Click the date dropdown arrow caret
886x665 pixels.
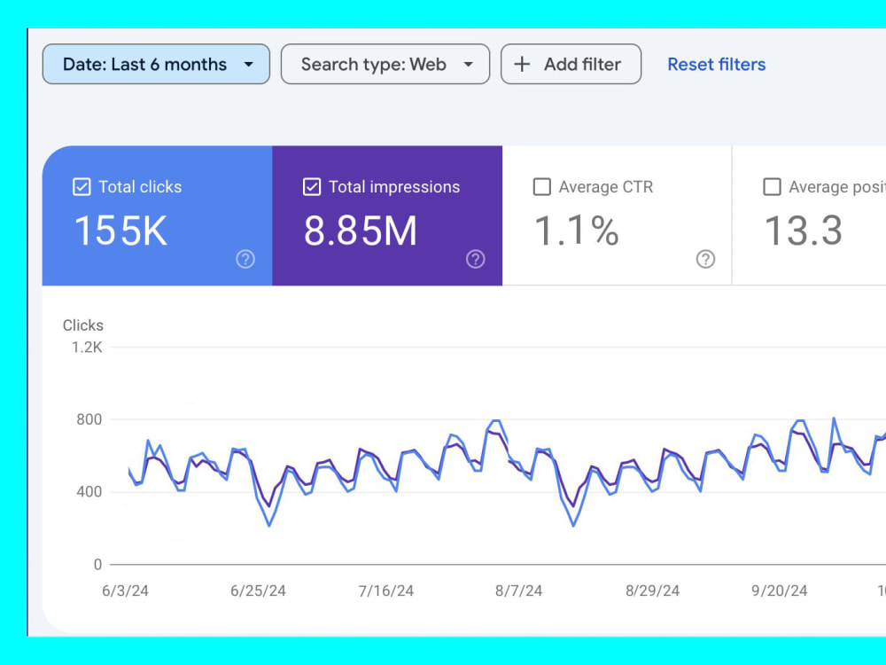(249, 65)
